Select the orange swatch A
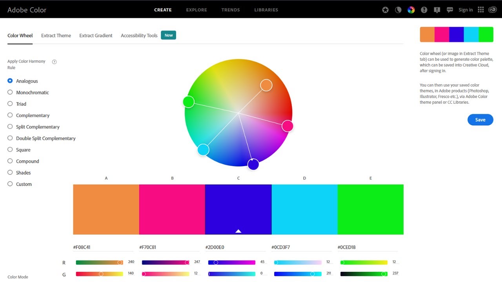The height and width of the screenshot is (282, 502). pyautogui.click(x=106, y=210)
